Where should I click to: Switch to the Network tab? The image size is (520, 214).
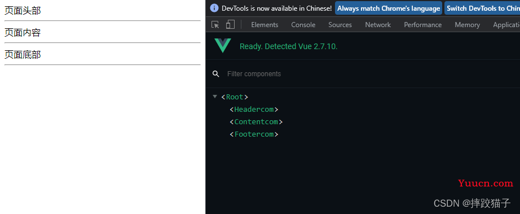(x=378, y=25)
